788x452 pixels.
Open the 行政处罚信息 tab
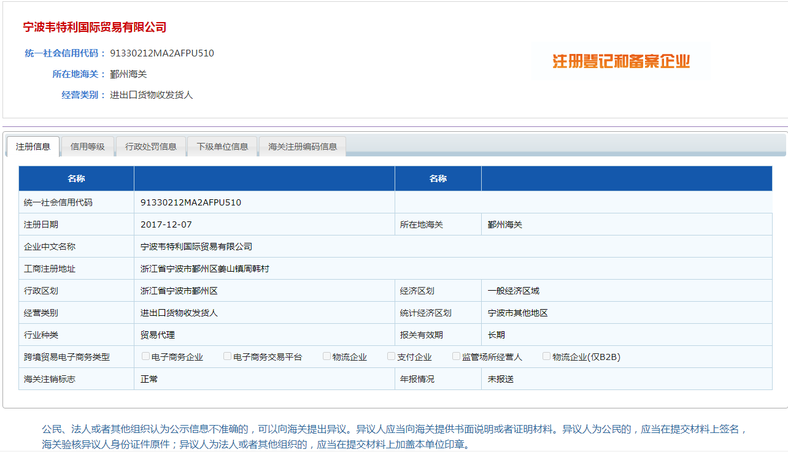click(x=151, y=147)
